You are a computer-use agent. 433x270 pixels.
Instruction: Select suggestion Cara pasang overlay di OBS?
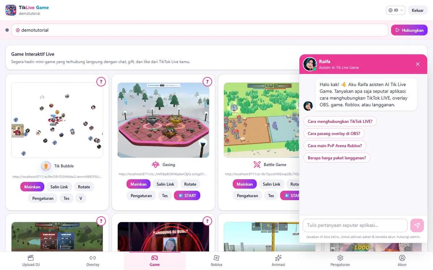pyautogui.click(x=334, y=134)
